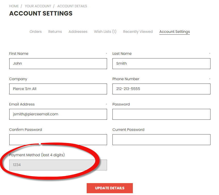This screenshot has height=195, width=219.
Task: Go to the HOME breadcrumb link
Action: (14, 6)
